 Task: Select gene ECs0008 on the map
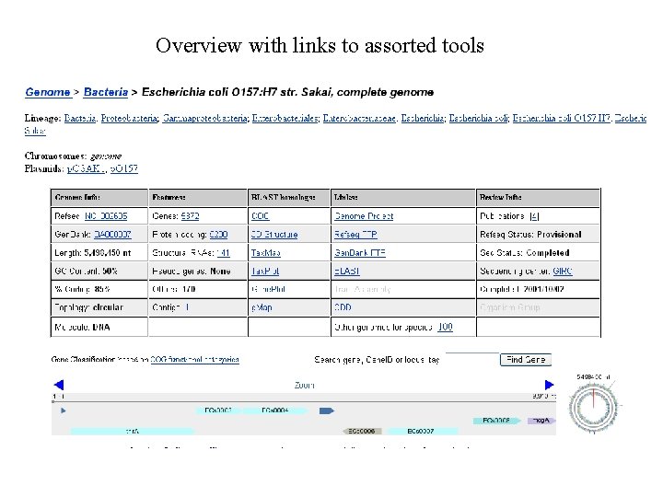(x=497, y=421)
